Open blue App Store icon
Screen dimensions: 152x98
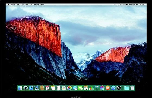click(113, 88)
